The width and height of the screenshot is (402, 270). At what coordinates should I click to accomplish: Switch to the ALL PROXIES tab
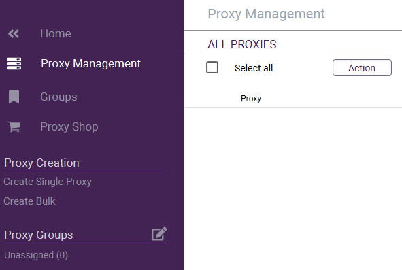pyautogui.click(x=241, y=44)
